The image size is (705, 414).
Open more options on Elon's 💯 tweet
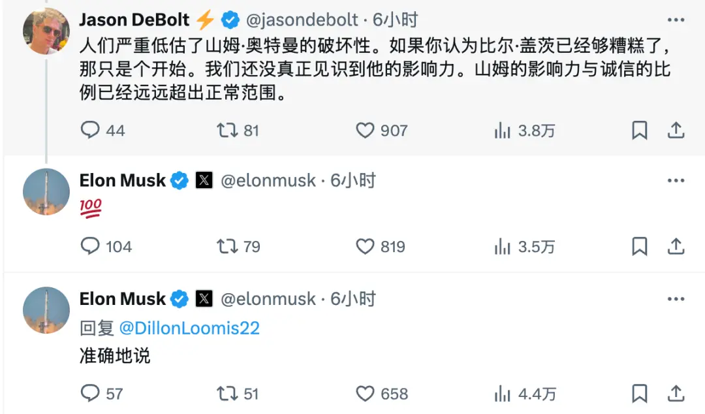tap(676, 180)
